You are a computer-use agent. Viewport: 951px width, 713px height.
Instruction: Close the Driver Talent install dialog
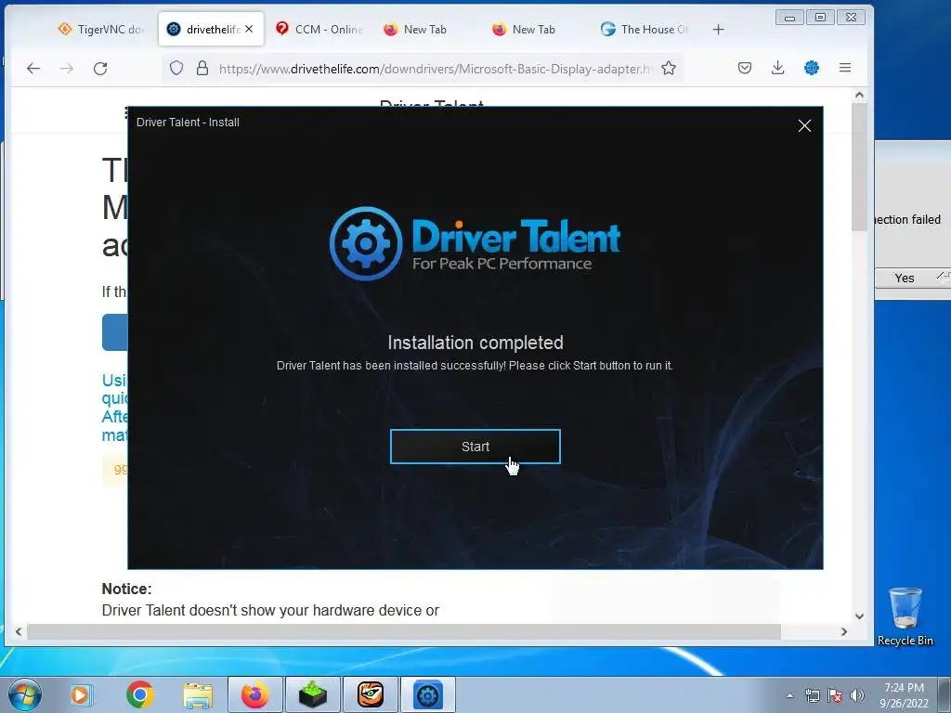pos(804,125)
